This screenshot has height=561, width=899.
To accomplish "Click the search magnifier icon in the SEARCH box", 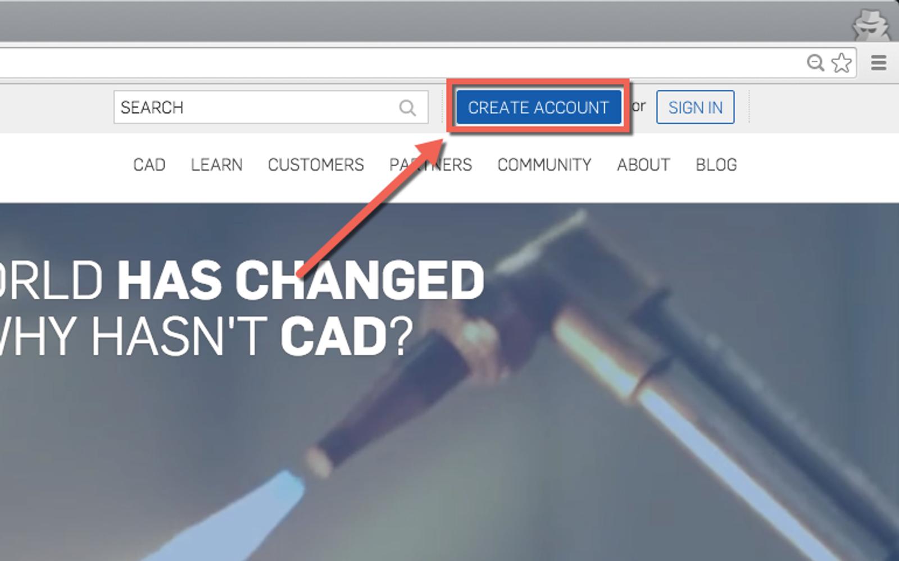I will (407, 107).
